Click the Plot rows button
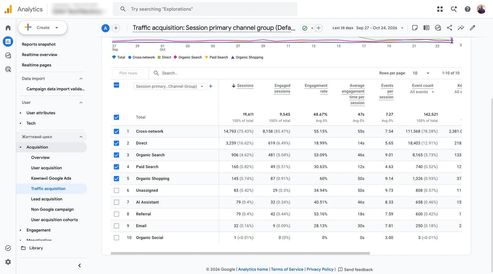 coord(128,73)
